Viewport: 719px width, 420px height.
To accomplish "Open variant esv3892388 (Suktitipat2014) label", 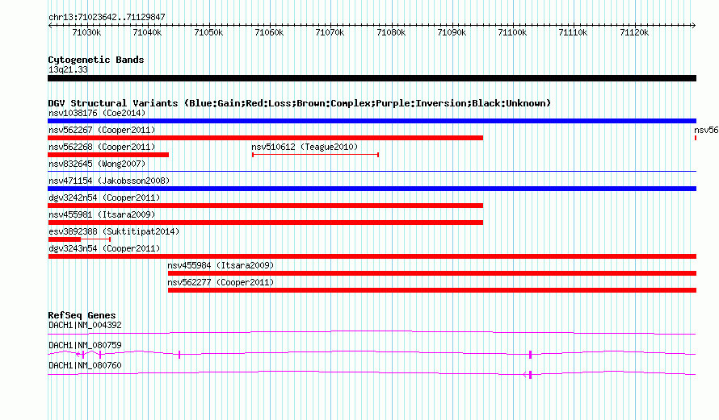I will tap(114, 231).
